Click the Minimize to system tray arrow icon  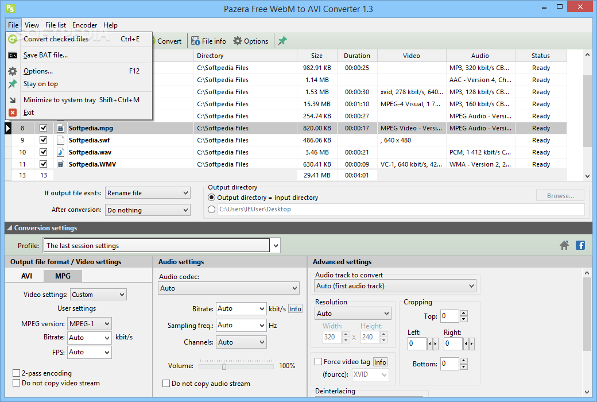(x=13, y=100)
